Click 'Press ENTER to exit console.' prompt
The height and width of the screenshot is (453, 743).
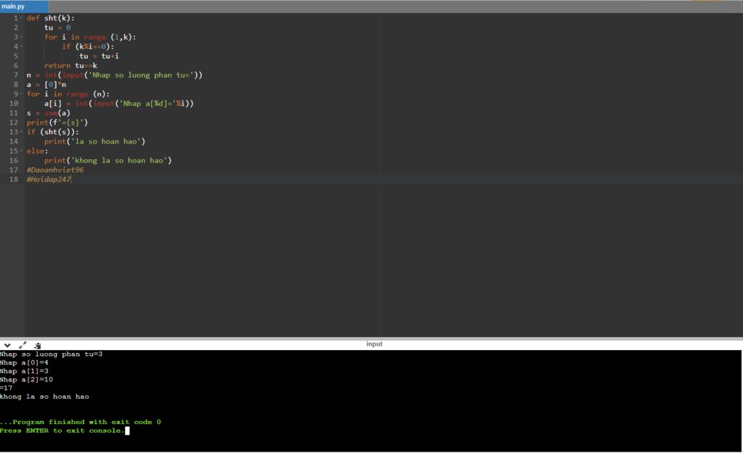(62, 431)
